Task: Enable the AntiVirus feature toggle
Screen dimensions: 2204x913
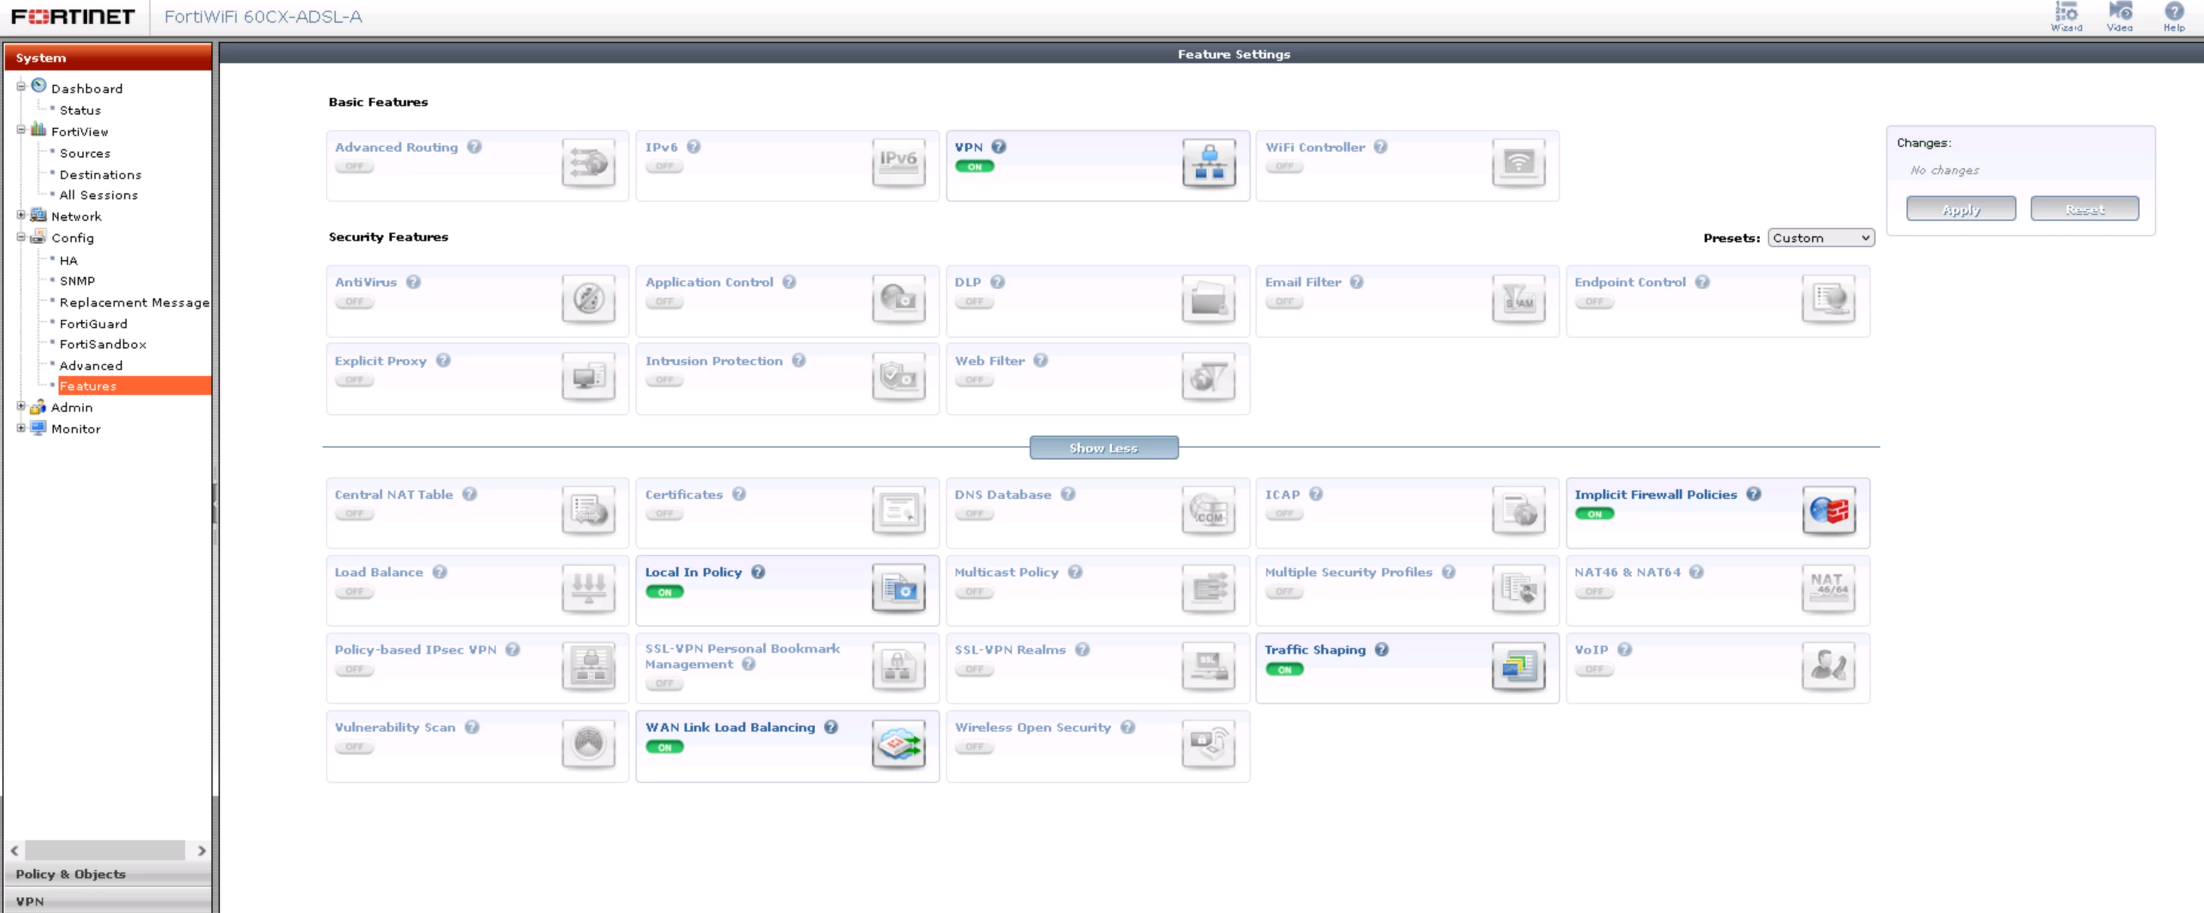Action: [x=354, y=302]
